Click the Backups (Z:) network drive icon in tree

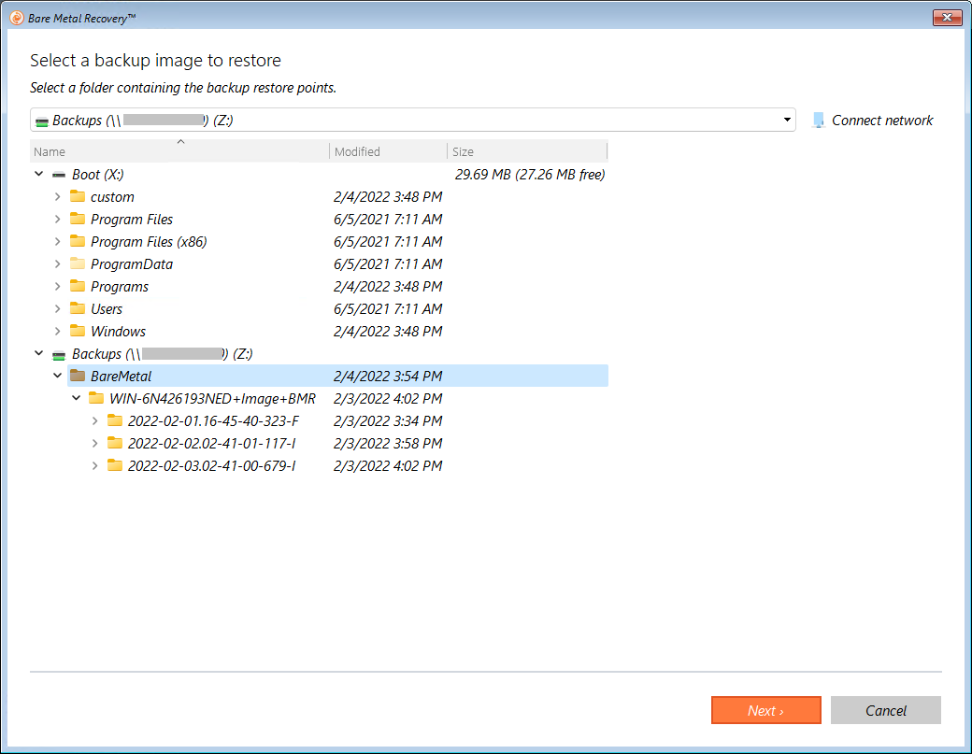click(x=59, y=354)
